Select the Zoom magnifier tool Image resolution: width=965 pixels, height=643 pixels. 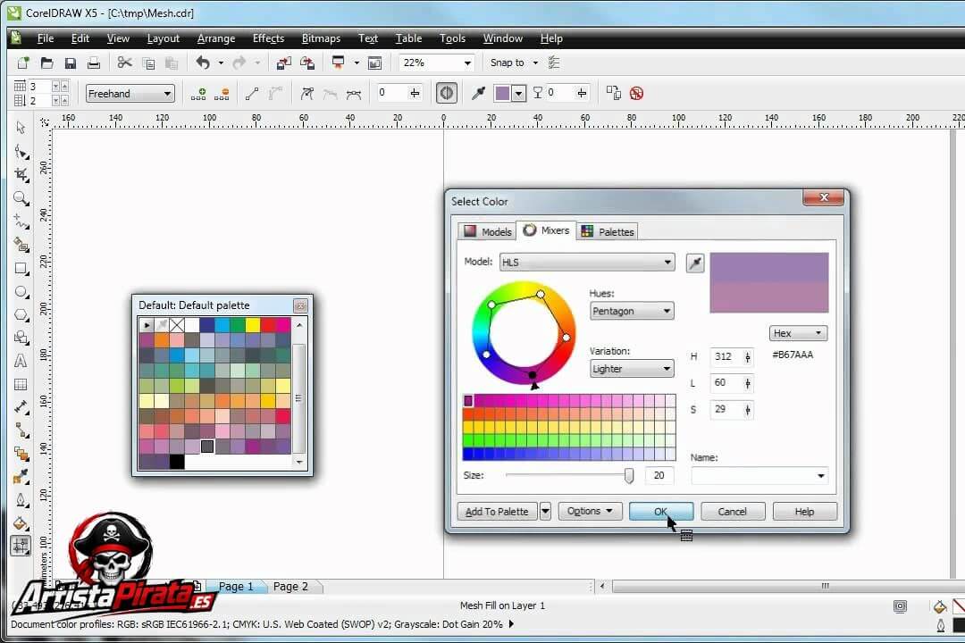(x=21, y=198)
